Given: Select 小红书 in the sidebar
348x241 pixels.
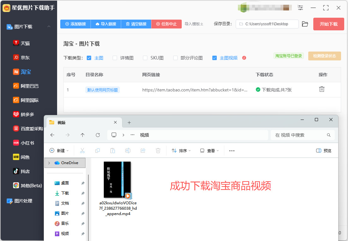Looking at the screenshot, I should click(x=24, y=143).
